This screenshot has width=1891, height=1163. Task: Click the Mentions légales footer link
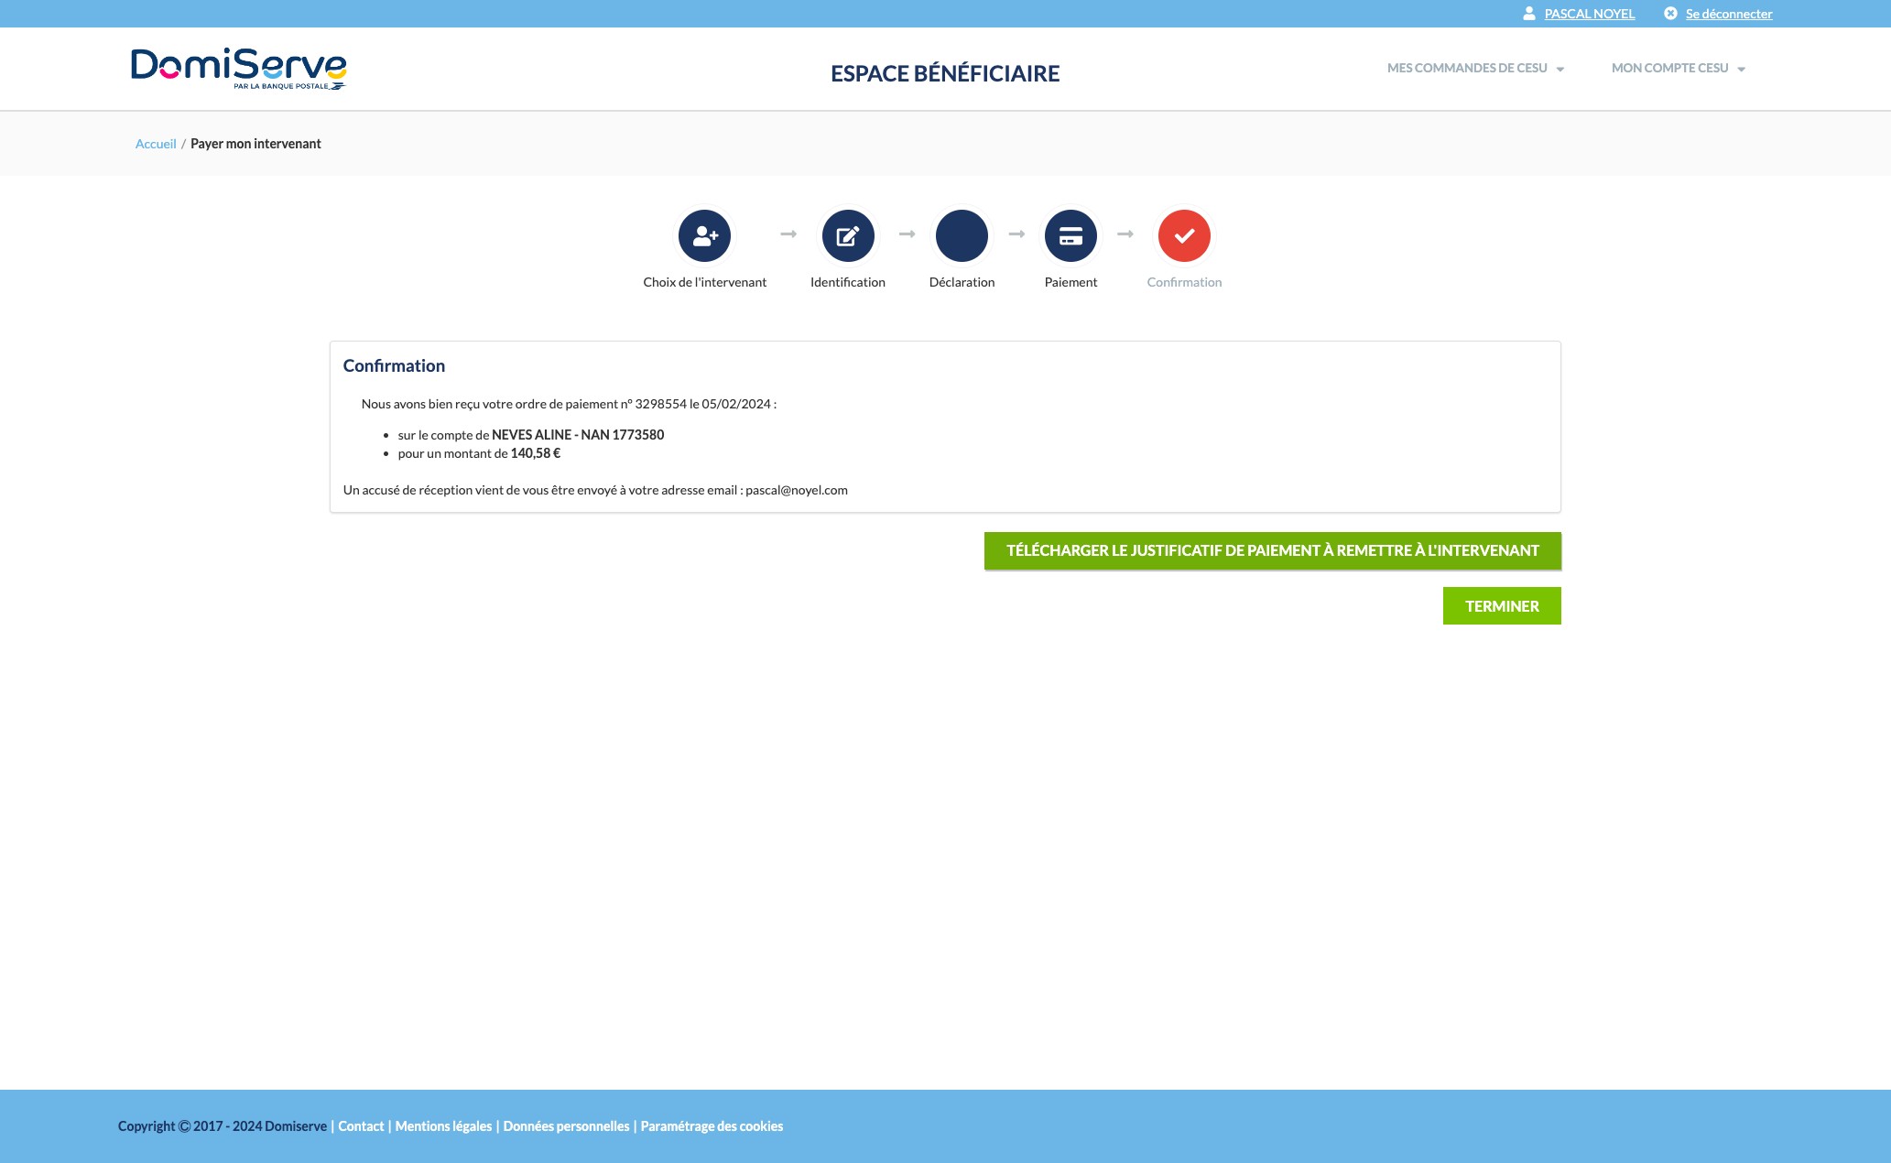click(442, 1125)
